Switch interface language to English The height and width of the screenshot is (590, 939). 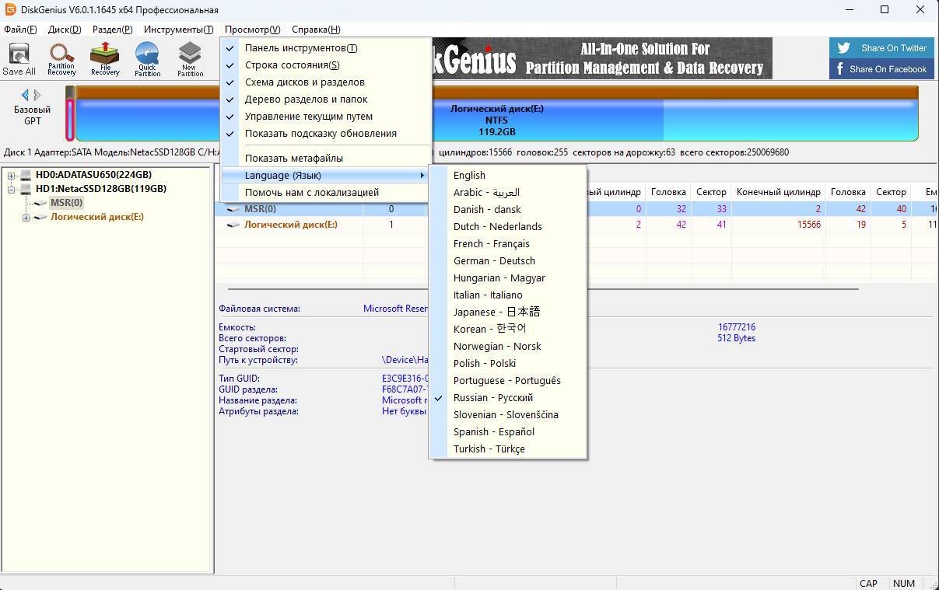point(508,176)
